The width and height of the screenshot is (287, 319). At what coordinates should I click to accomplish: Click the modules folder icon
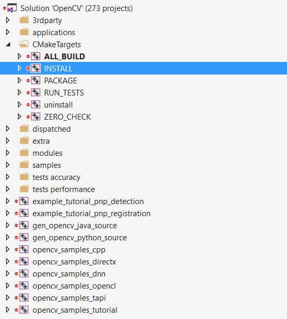coord(24,153)
